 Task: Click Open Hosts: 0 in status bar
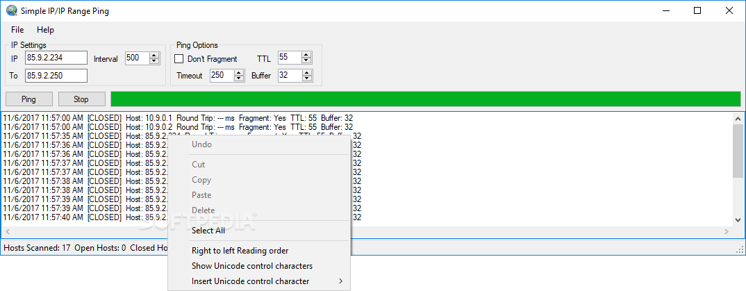point(101,248)
